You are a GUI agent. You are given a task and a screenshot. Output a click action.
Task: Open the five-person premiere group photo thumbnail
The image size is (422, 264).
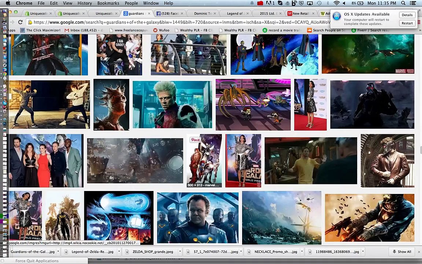[x=46, y=161]
